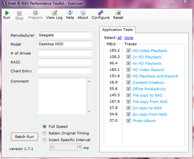Toggle the HD Video Record checkbox

point(128,70)
